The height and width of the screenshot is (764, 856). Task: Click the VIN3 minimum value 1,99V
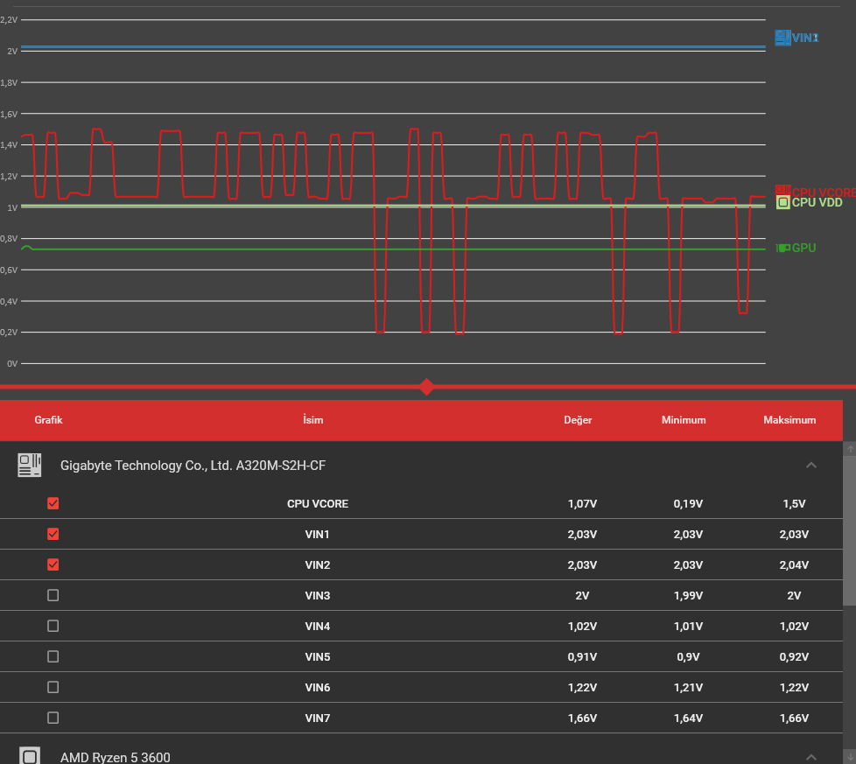[x=688, y=595]
